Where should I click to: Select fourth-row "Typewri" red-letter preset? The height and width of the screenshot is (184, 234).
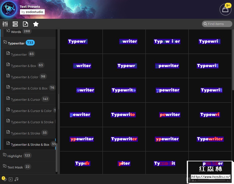pos(210,115)
